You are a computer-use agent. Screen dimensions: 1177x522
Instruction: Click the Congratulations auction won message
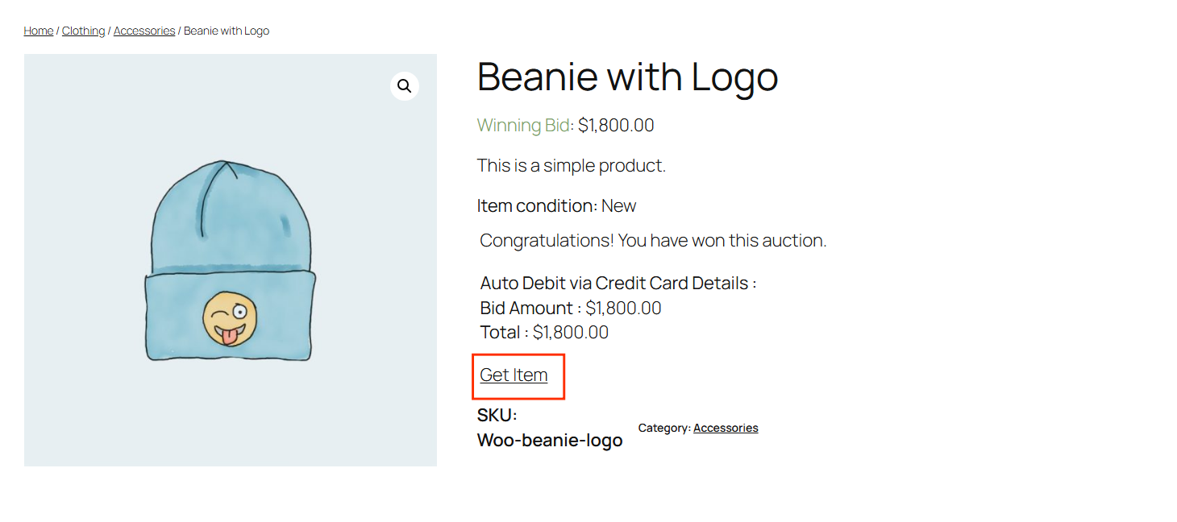click(653, 240)
